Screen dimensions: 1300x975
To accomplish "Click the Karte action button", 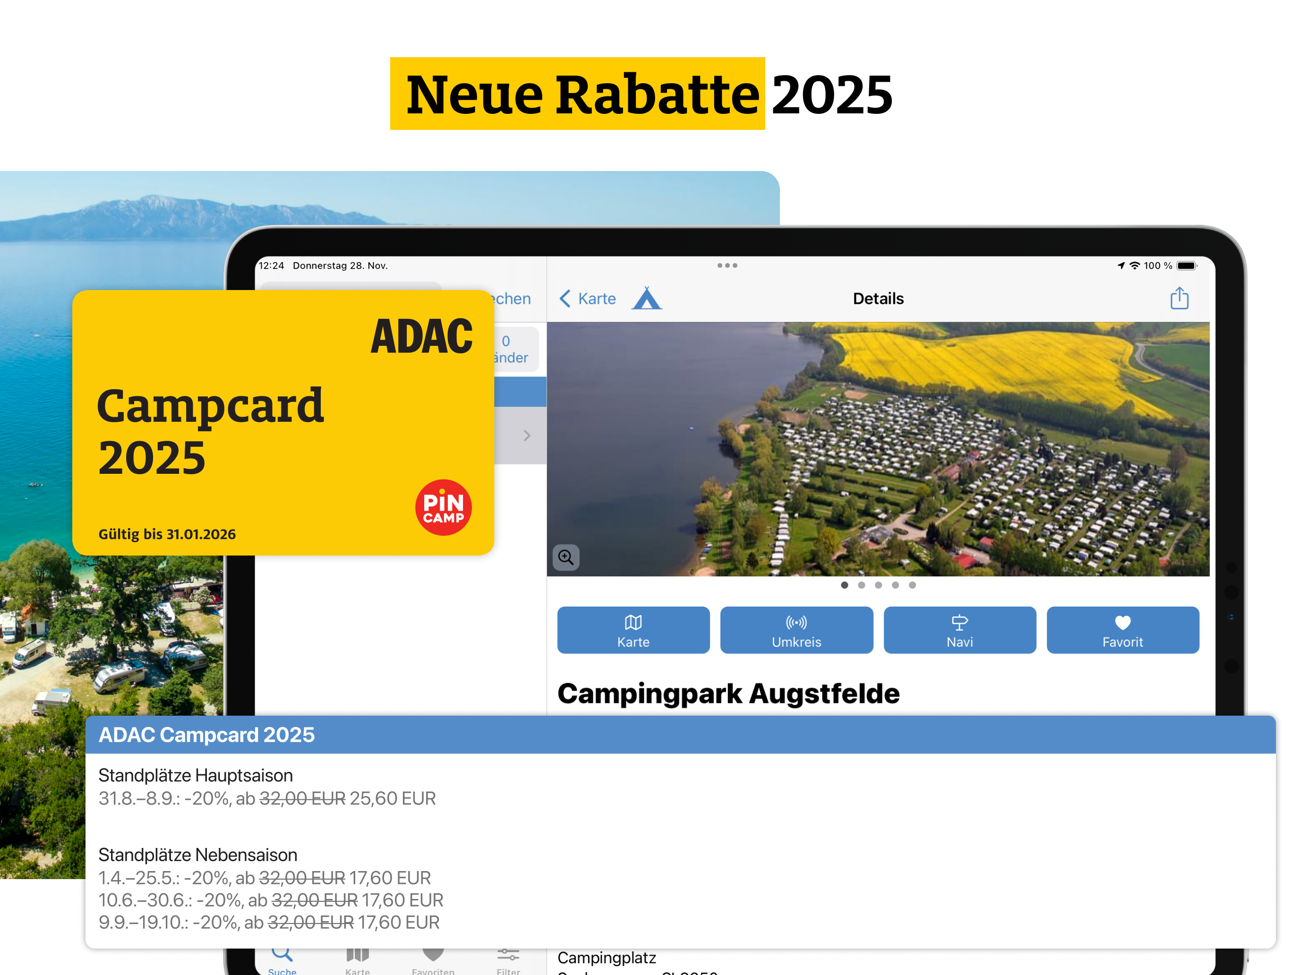I will pyautogui.click(x=633, y=630).
